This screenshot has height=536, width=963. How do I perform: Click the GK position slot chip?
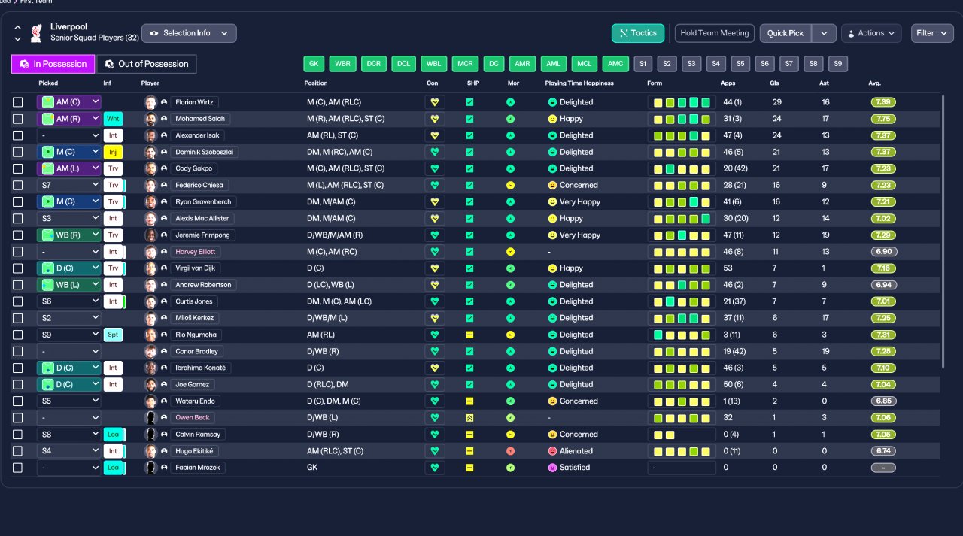click(x=314, y=64)
